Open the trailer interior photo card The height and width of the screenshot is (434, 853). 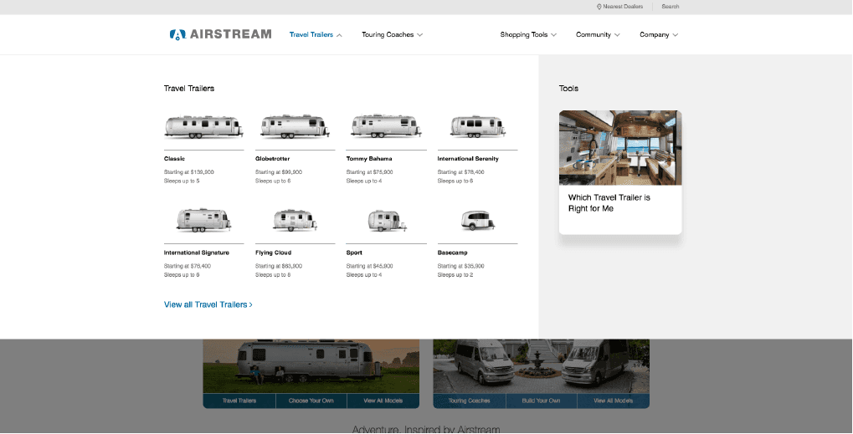click(620, 148)
